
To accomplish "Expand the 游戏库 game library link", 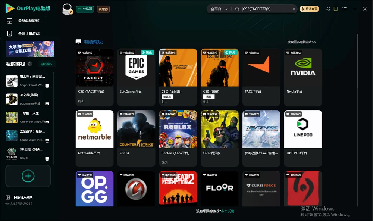I will (46, 64).
